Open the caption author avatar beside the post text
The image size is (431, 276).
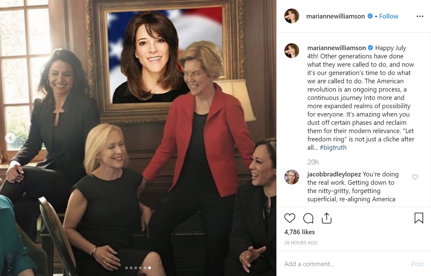(x=292, y=51)
